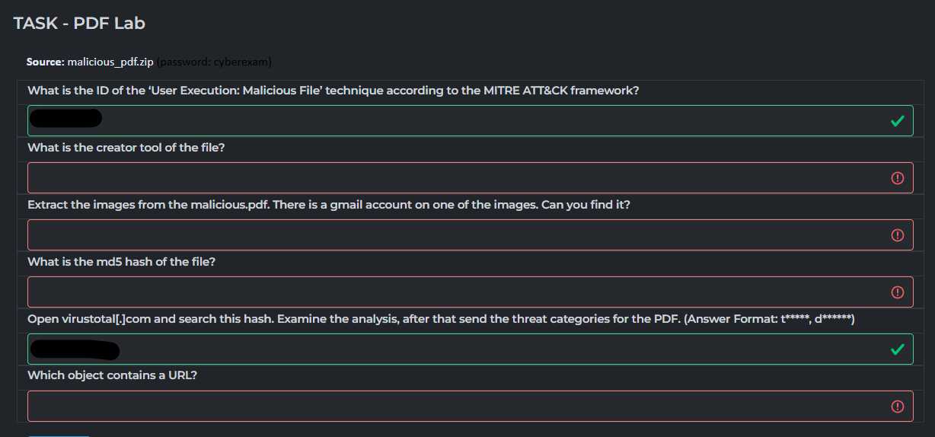The height and width of the screenshot is (437, 935).
Task: Select the gmail account answer input field
Action: (457, 235)
